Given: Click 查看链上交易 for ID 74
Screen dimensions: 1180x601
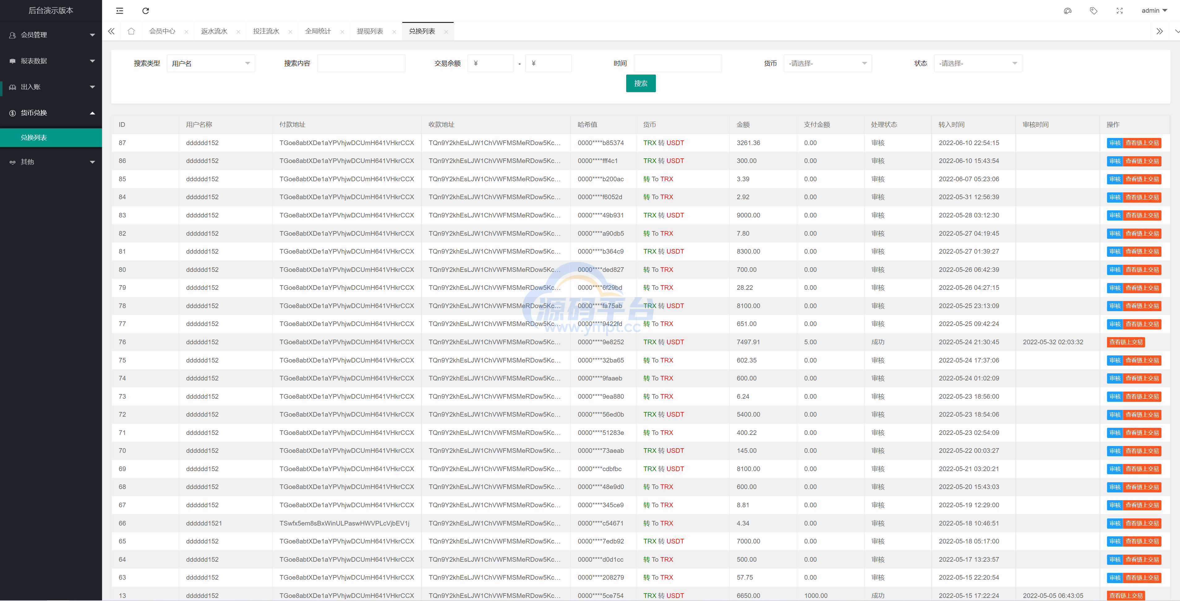Looking at the screenshot, I should [1142, 378].
